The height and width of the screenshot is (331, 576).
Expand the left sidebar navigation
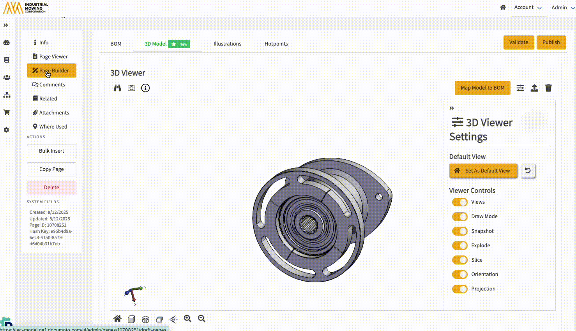click(x=6, y=25)
